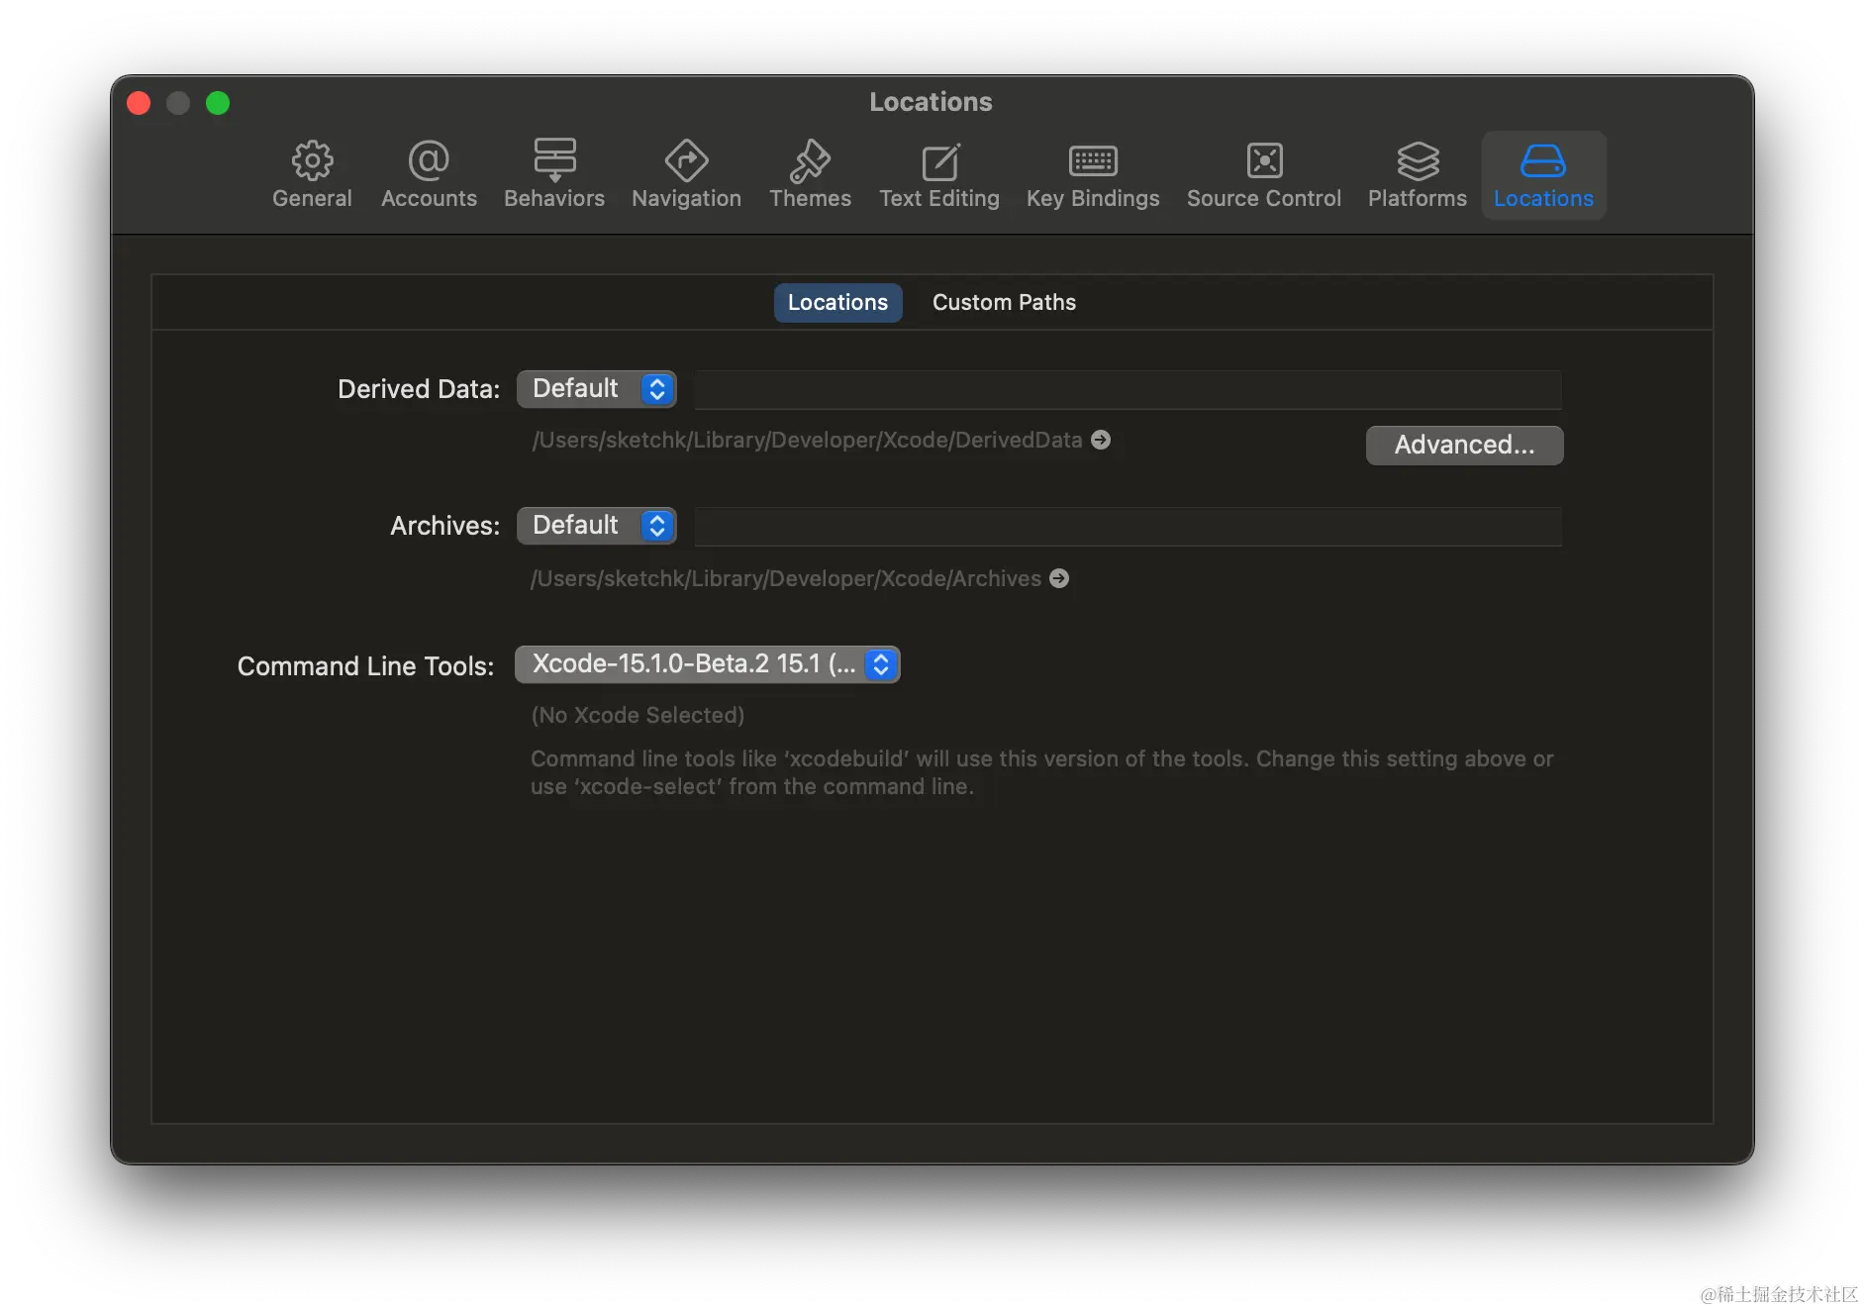Open the Command Line Tools version dropdown

click(707, 664)
